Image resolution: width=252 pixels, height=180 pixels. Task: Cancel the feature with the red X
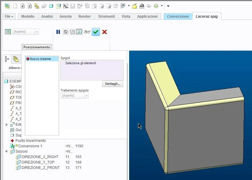coord(105,32)
